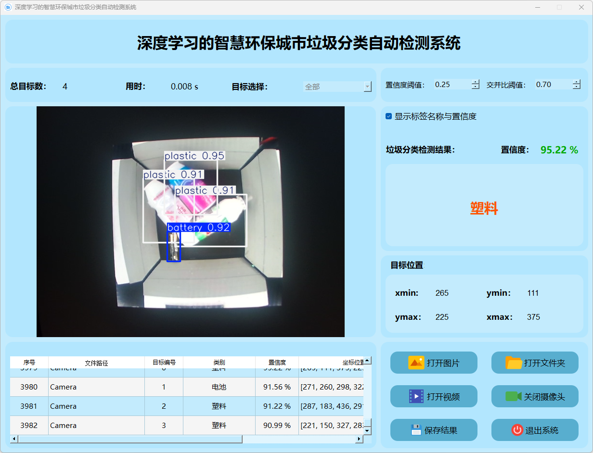Open the 目标选择 dropdown showing 全部
593x453 pixels.
point(337,87)
